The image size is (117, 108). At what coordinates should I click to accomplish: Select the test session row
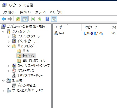tap(85, 33)
